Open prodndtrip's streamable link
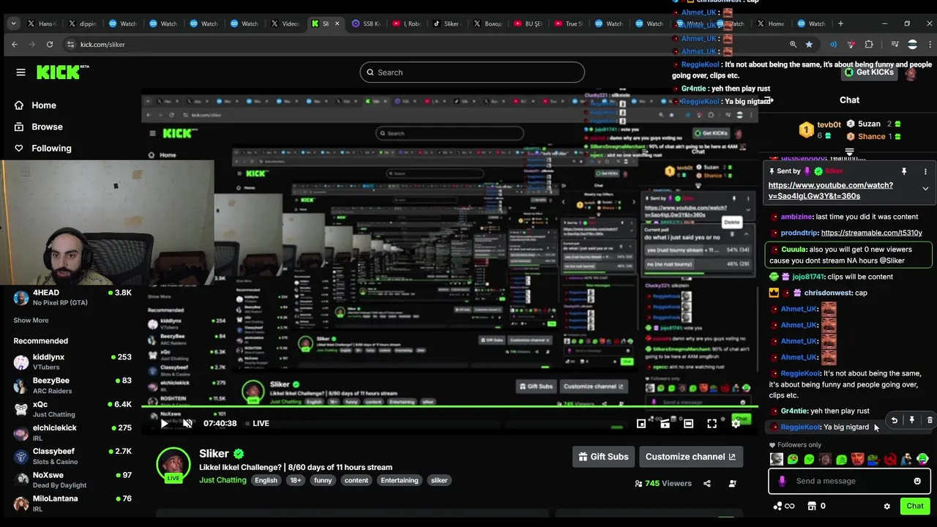937x527 pixels. point(871,233)
